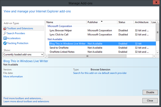
Task: Click the vertical scrollbar thumb
Action: 157,32
